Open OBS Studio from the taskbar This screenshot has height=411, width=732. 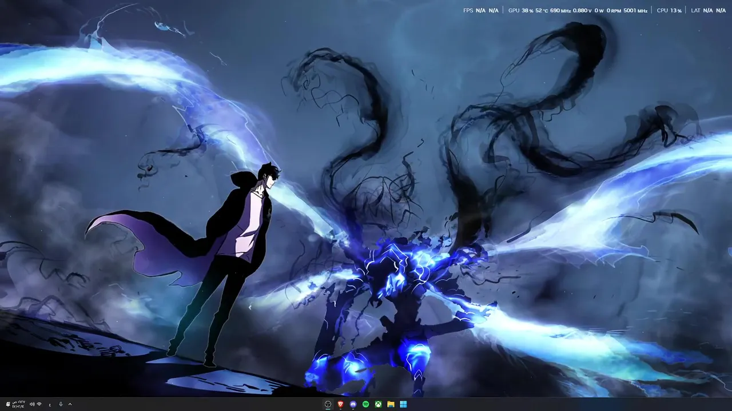coord(328,404)
